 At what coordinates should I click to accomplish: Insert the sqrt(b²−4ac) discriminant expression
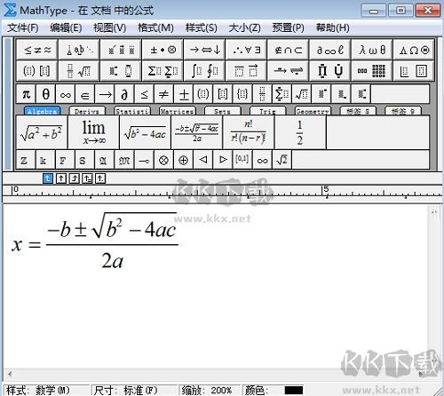tap(145, 132)
